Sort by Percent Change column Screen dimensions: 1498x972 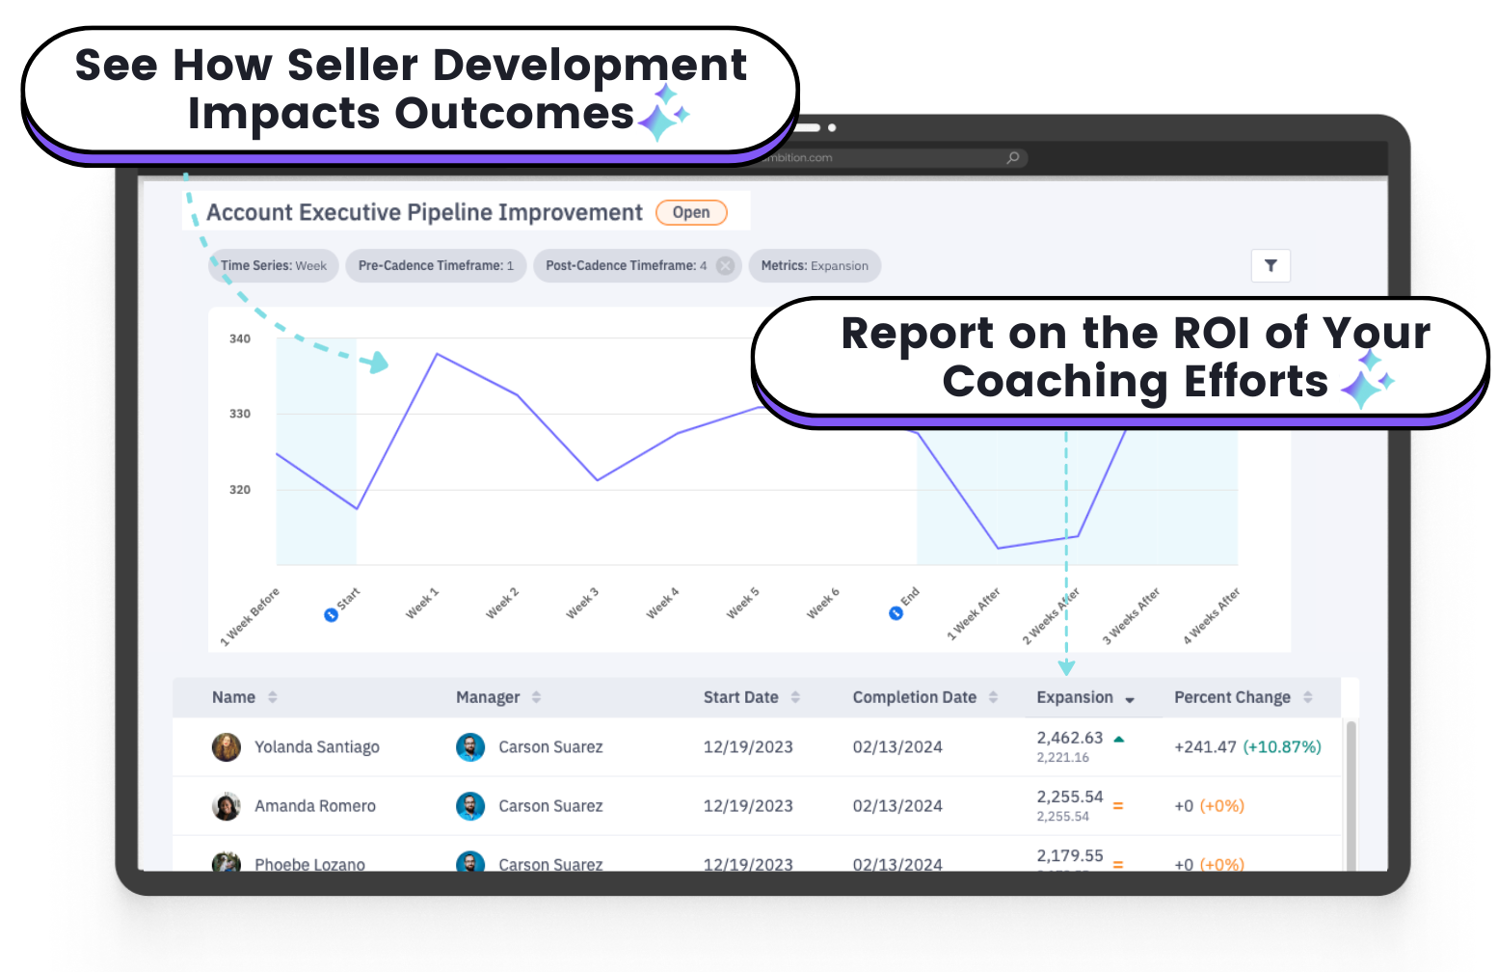click(x=1308, y=697)
